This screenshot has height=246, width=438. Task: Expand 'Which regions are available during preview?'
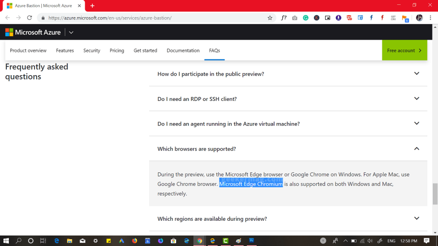click(288, 219)
